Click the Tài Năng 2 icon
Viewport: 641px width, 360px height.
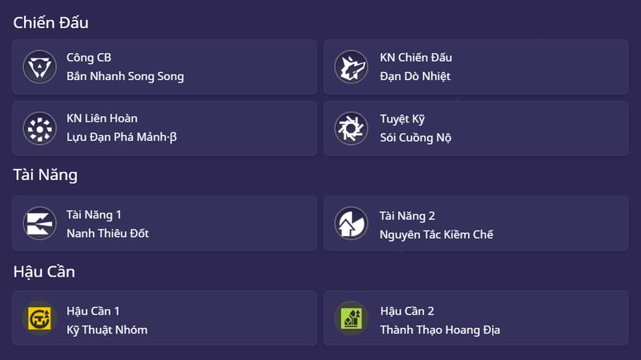(x=350, y=224)
